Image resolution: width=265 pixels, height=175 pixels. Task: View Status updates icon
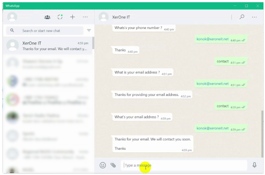coord(60,17)
